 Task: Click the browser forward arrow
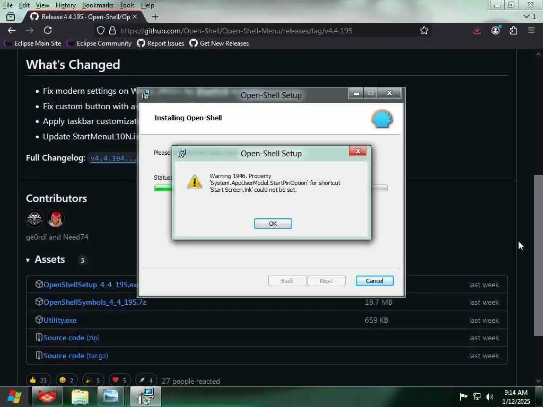coord(30,30)
